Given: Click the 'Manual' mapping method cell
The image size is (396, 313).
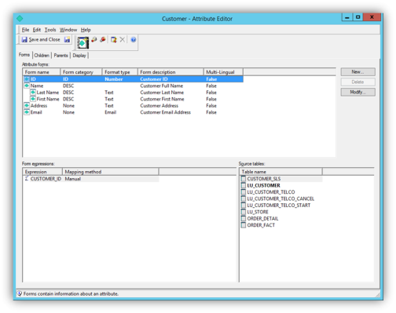Looking at the screenshot, I should click(x=73, y=179).
